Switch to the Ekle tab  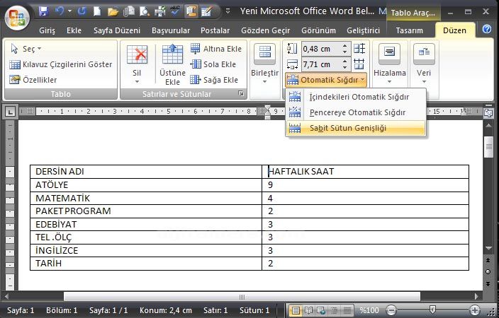74,30
